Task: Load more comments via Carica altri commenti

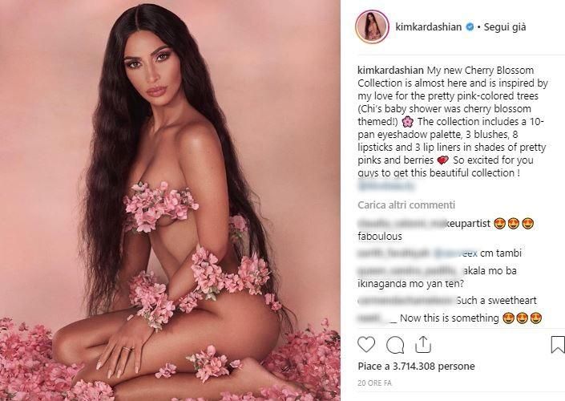Action: (x=406, y=205)
